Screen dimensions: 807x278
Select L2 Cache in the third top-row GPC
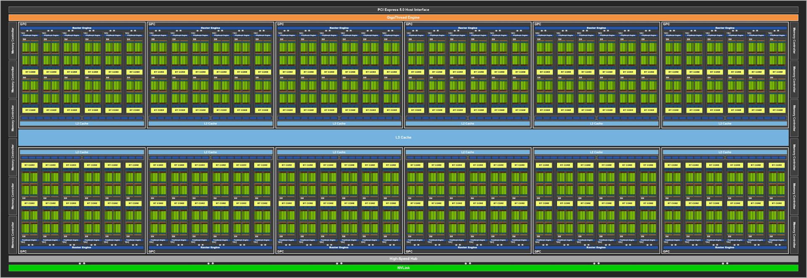[x=339, y=123]
